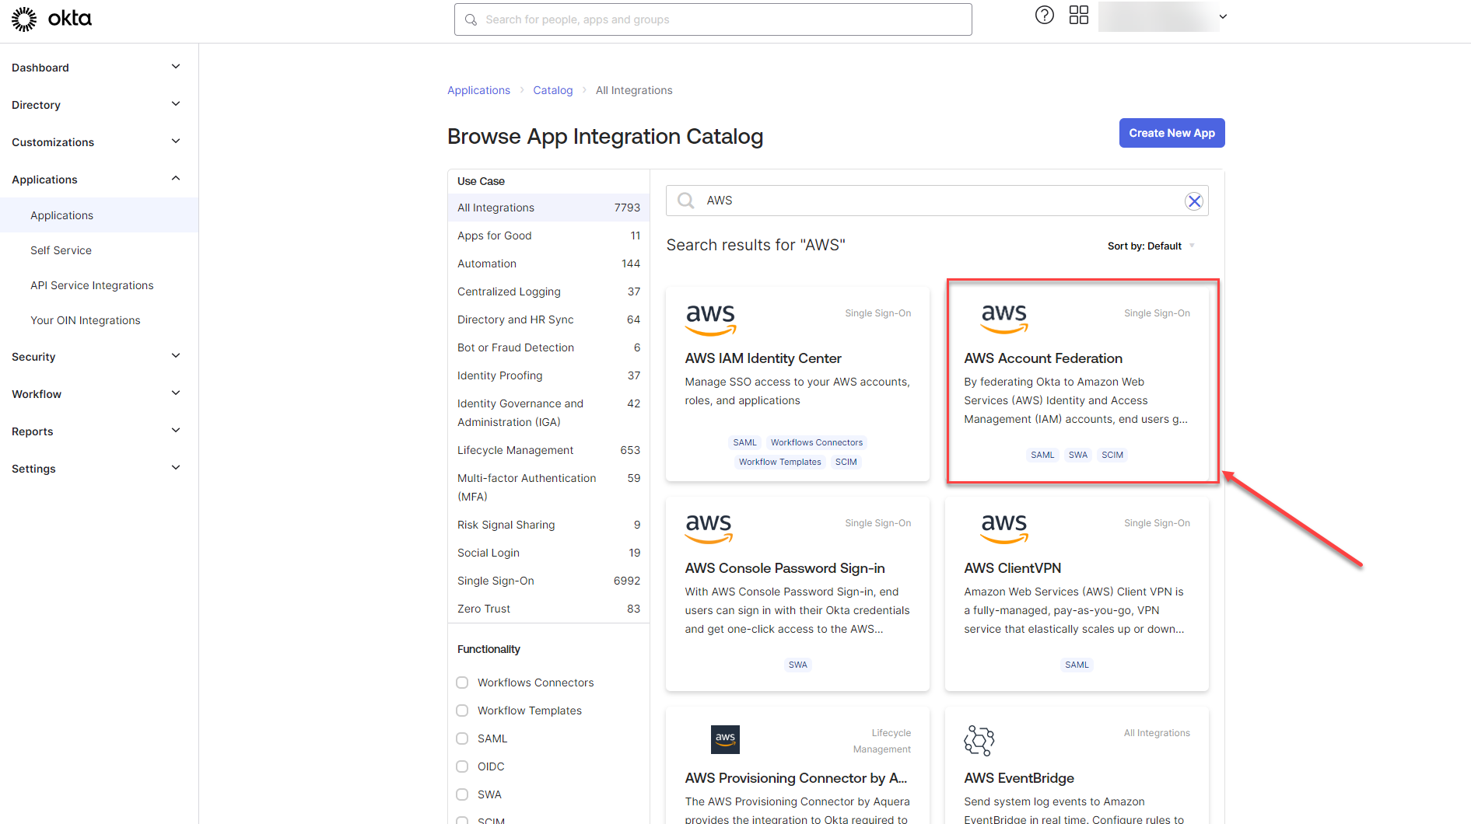
Task: Click the Okta logo in header
Action: (x=51, y=19)
